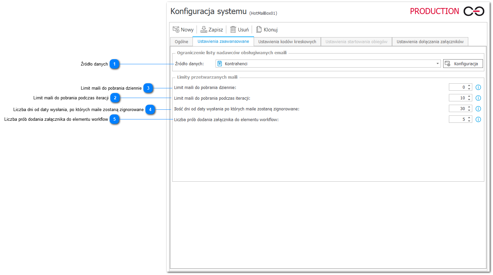
Task: Decrease the attachment attempts stepper
Action: [469, 121]
